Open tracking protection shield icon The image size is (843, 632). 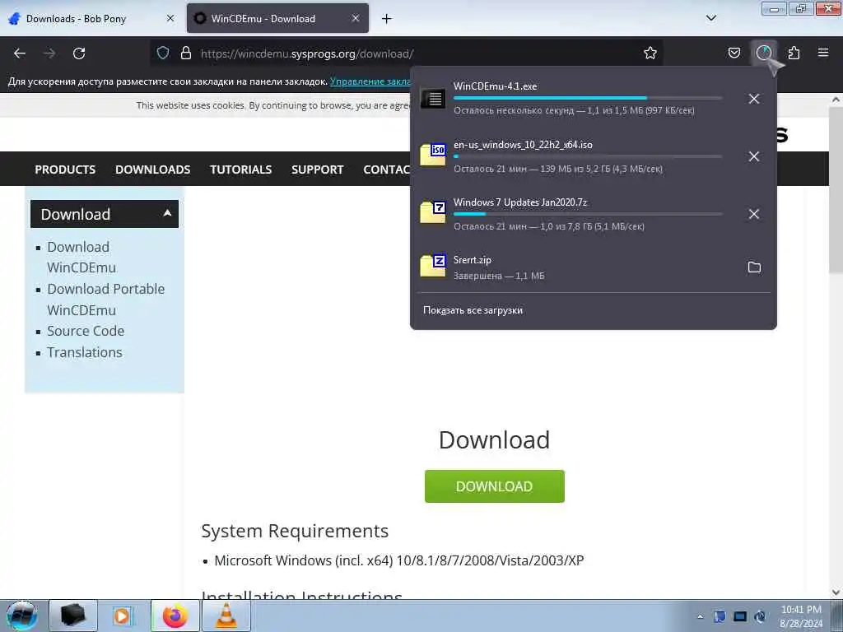pos(163,53)
